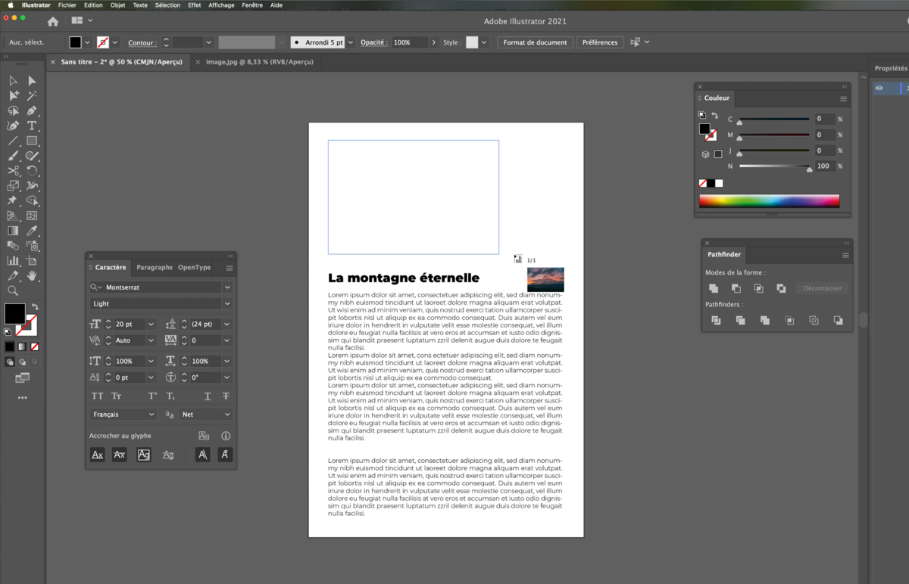This screenshot has height=584, width=909.
Task: Open the Français language dropdown
Action: [123, 415]
